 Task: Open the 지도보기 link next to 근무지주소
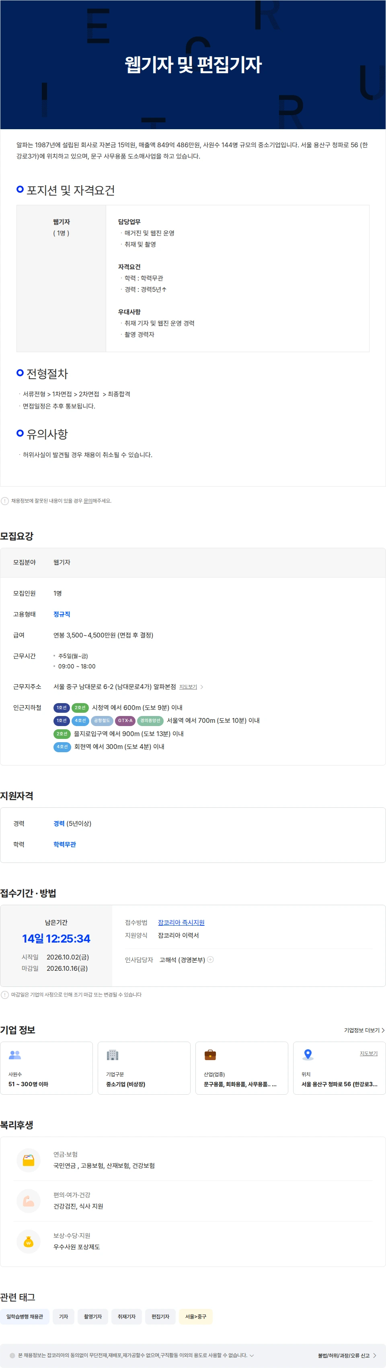(188, 687)
